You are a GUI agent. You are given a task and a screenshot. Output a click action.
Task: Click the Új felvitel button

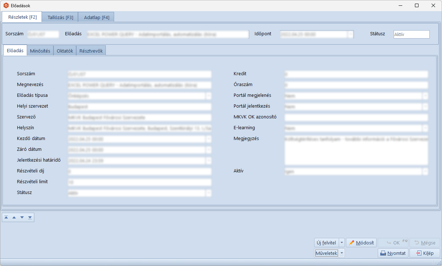[x=326, y=243]
